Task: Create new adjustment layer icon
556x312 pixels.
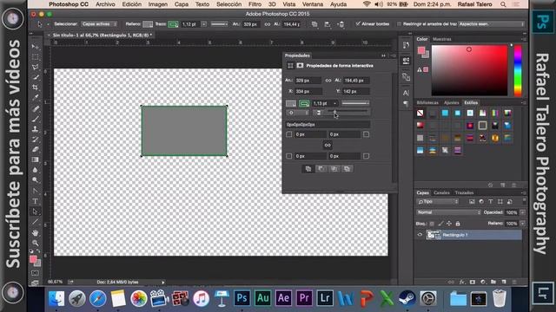Action: [483, 282]
